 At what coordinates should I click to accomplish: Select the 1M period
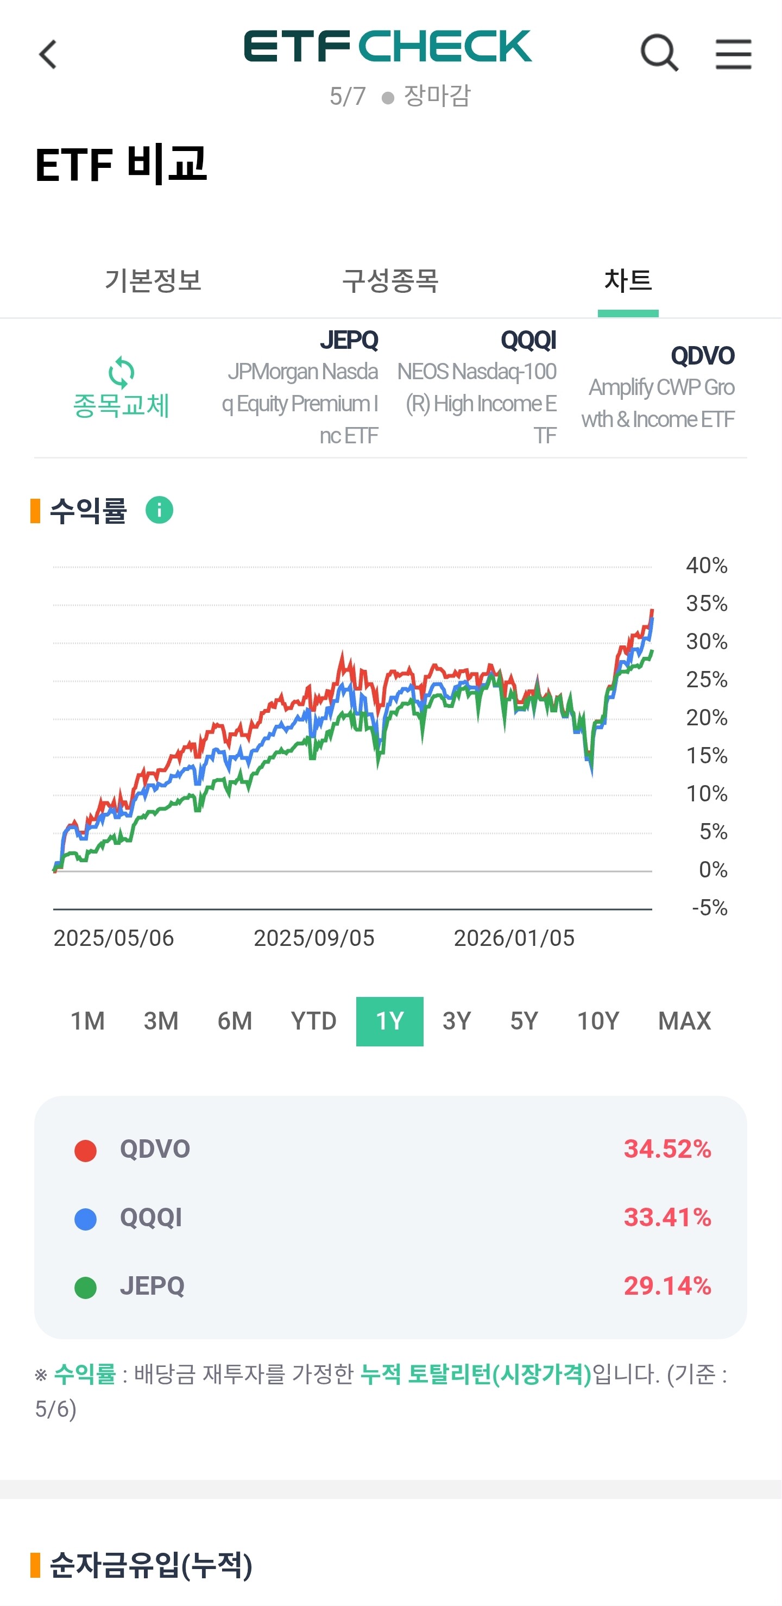pos(88,1021)
